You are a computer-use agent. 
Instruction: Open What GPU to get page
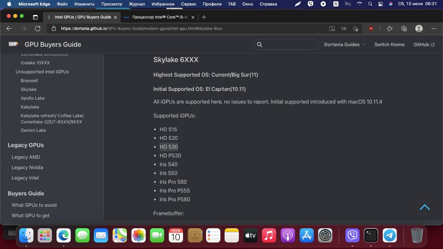click(x=30, y=215)
